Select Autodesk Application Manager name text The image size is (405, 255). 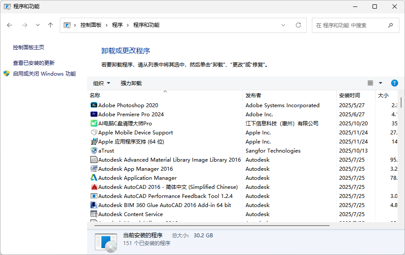pyautogui.click(x=137, y=178)
